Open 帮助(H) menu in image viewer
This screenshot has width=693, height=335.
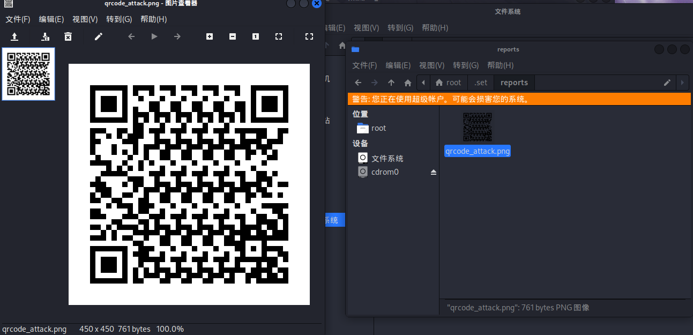[x=154, y=19]
